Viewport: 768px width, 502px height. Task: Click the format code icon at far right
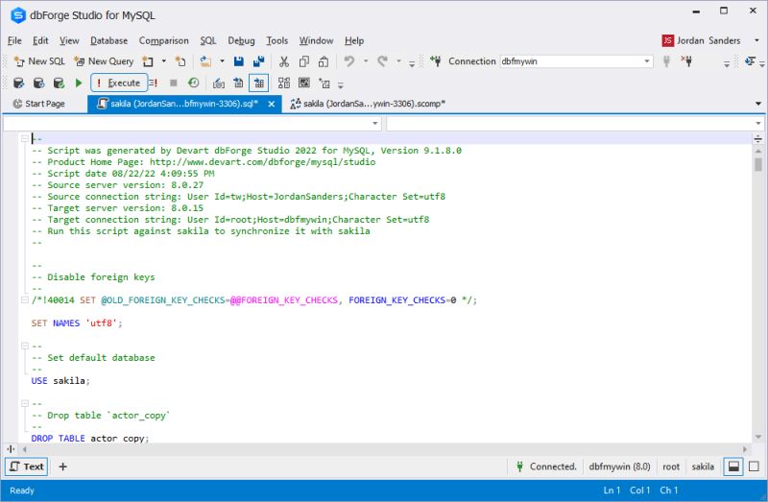click(x=750, y=61)
